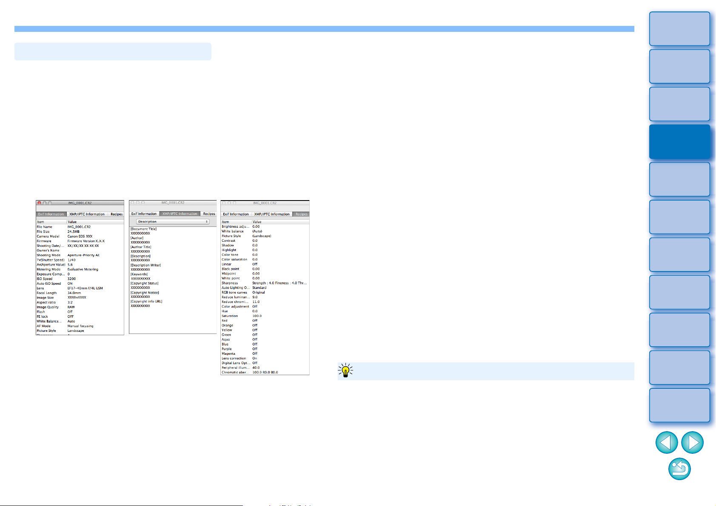The width and height of the screenshot is (716, 506).
Task: Select the Color tone row
Action: (265, 254)
